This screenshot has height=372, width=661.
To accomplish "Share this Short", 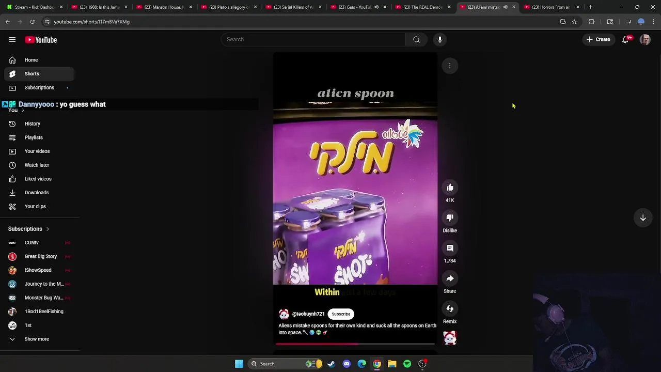I will pos(450,278).
